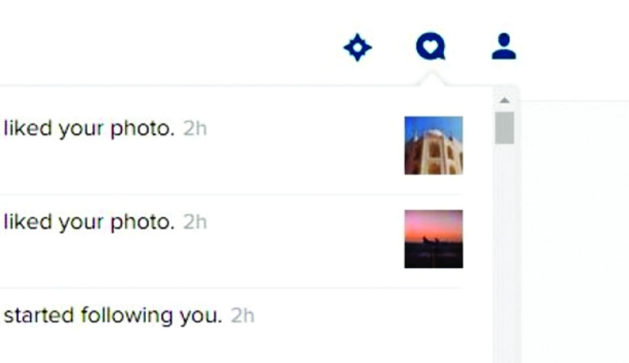Image resolution: width=629 pixels, height=363 pixels.
Task: Click the gray notifications scrollbar thumb
Action: pos(504,128)
